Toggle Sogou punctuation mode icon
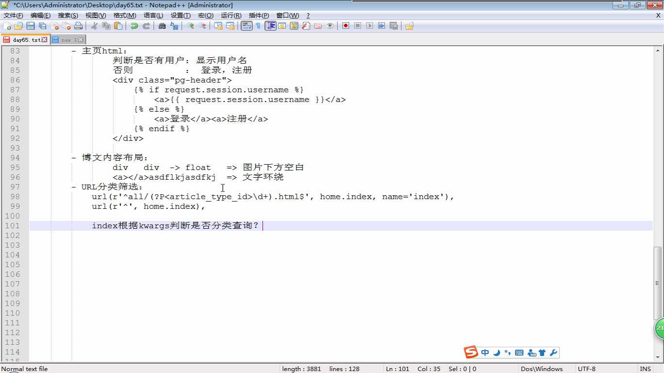 tap(507, 353)
